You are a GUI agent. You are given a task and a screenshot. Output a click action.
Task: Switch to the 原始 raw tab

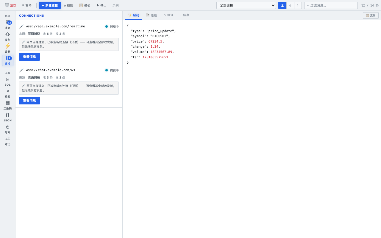tap(152, 15)
